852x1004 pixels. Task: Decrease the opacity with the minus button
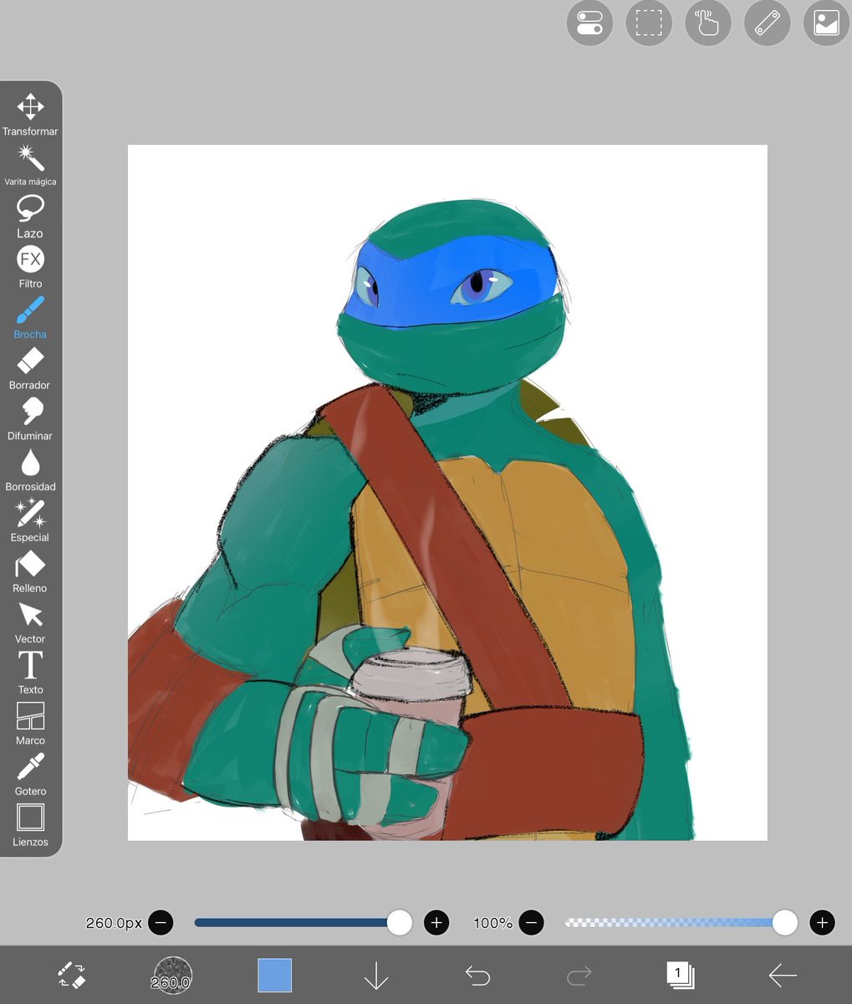point(531,923)
